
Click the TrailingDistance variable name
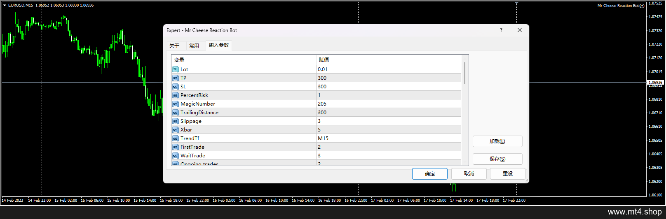click(199, 113)
